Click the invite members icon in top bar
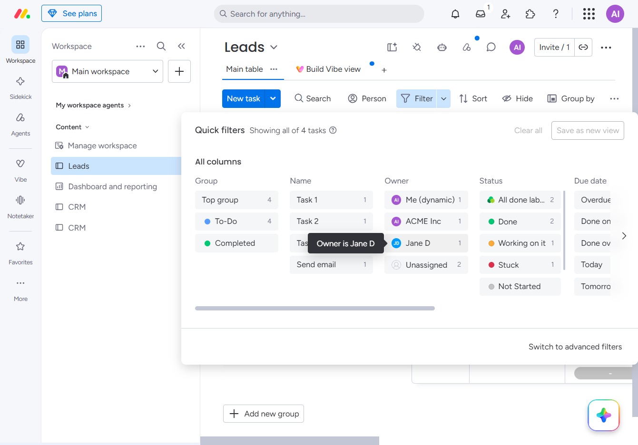 click(x=506, y=14)
